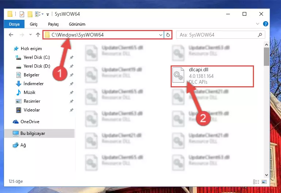Click the Properties checkmark icon in title bar
Screen dimensions: 281x193
pos(22,14)
